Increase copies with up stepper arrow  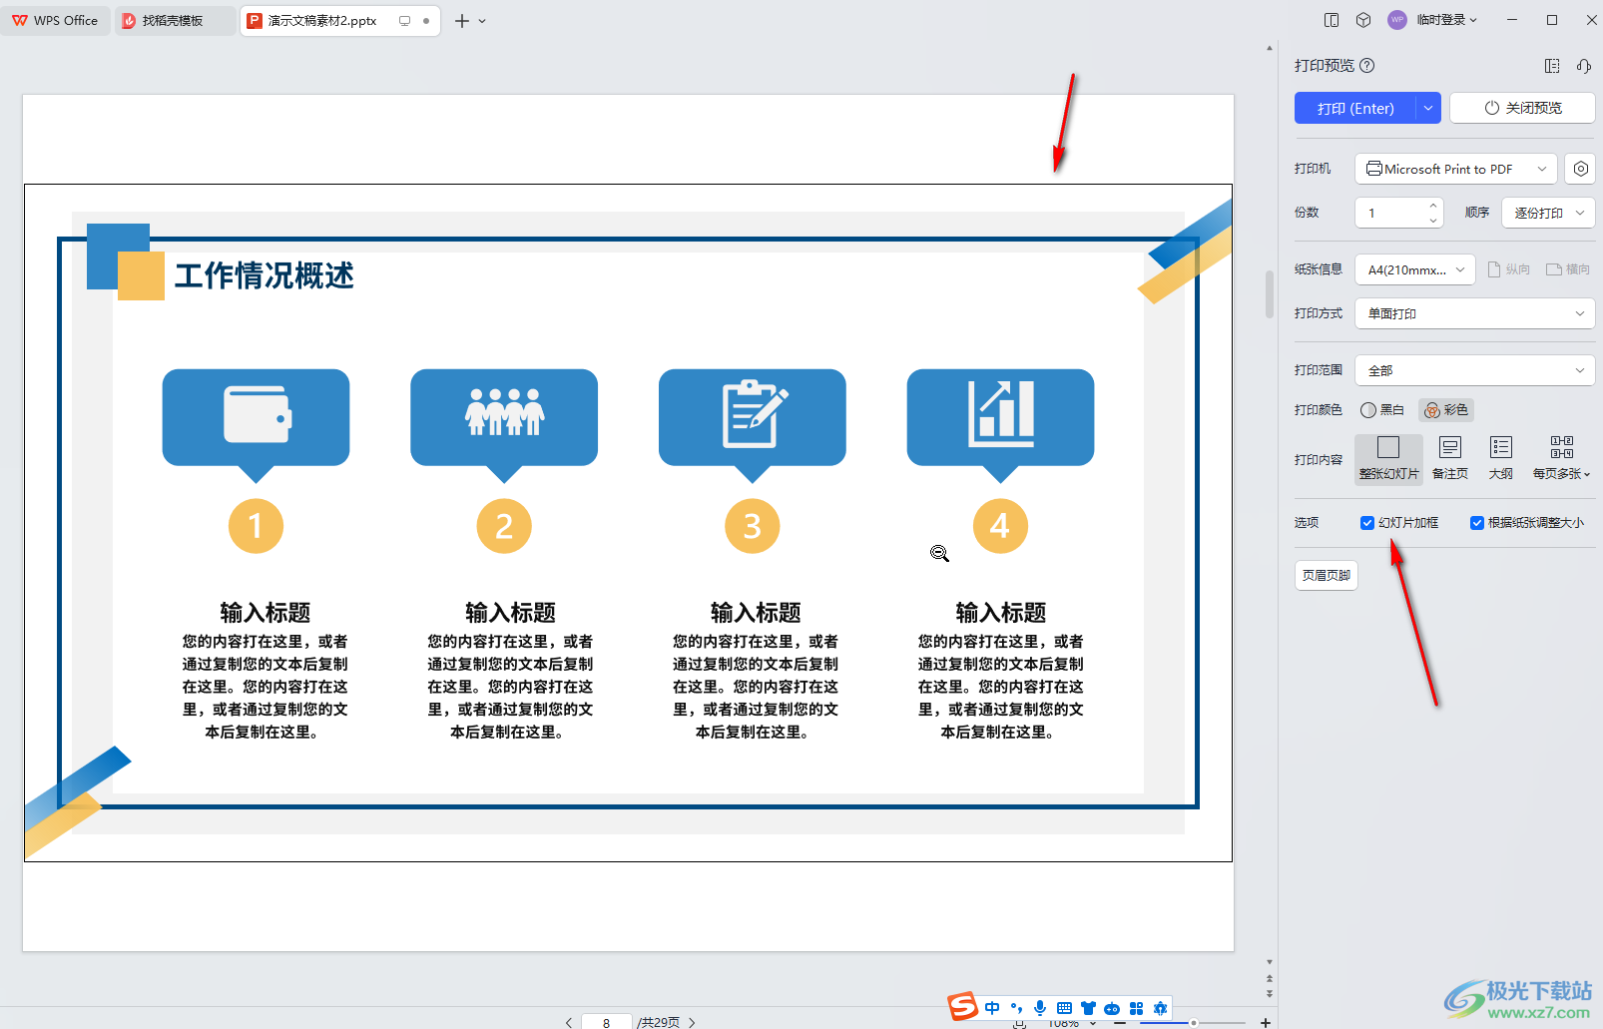(x=1433, y=206)
